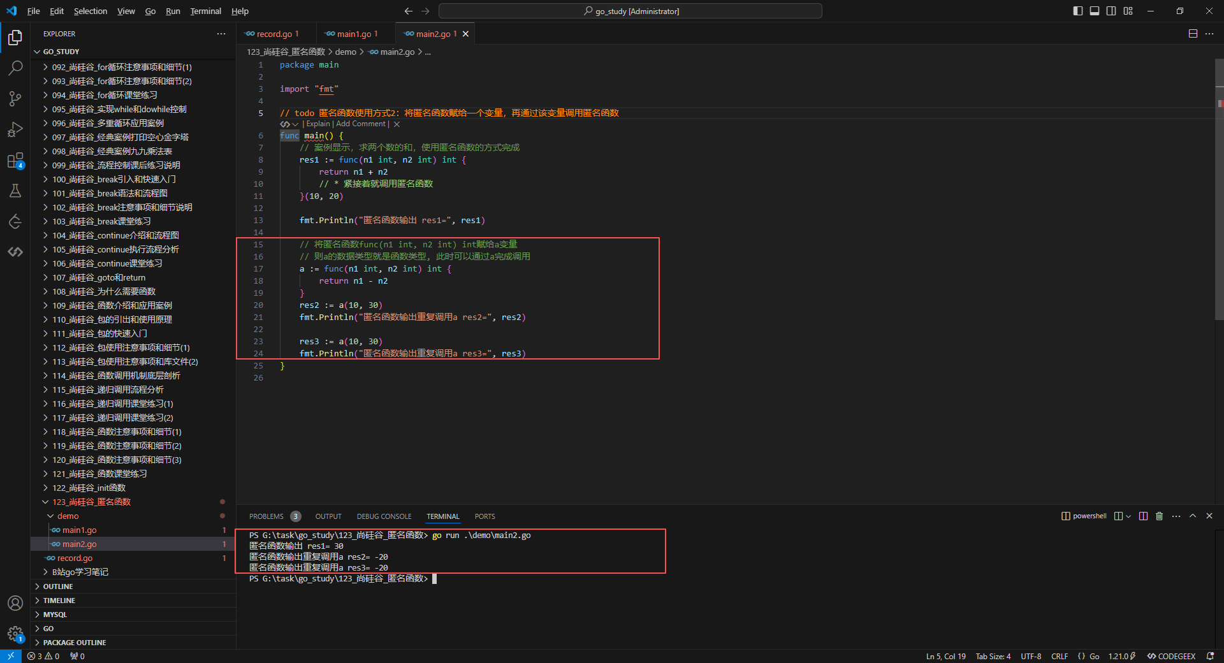The image size is (1224, 663).
Task: Expand the B站go学习笔记 folder
Action: point(133,572)
